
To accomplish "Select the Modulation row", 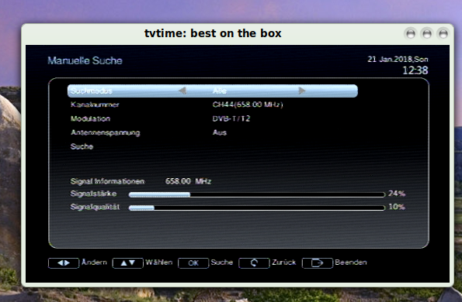I will click(x=213, y=118).
